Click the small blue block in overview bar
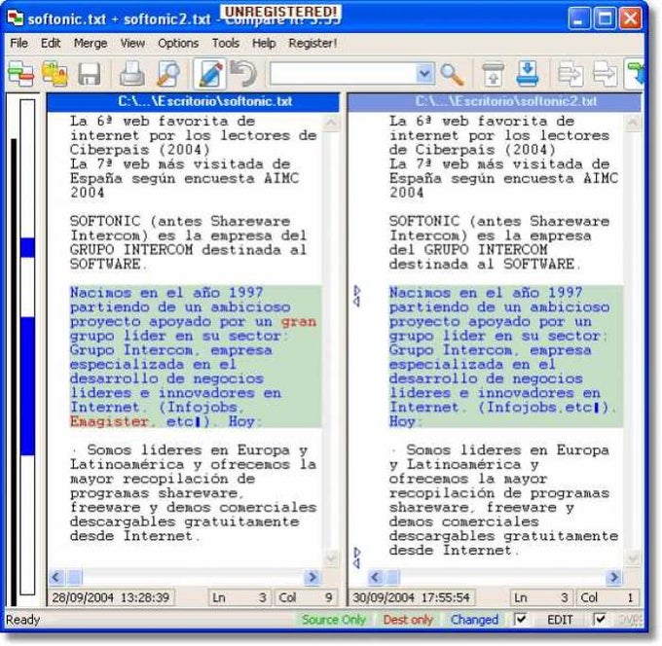This screenshot has width=662, height=646. (x=27, y=248)
